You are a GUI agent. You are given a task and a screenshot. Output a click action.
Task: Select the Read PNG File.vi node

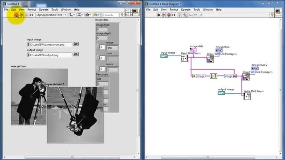point(184,58)
